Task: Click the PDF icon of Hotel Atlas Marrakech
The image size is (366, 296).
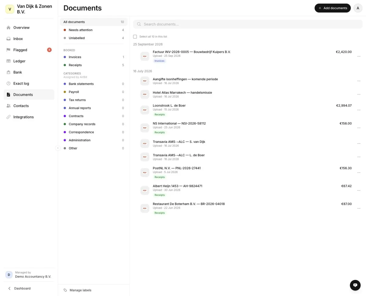Action: [145, 94]
